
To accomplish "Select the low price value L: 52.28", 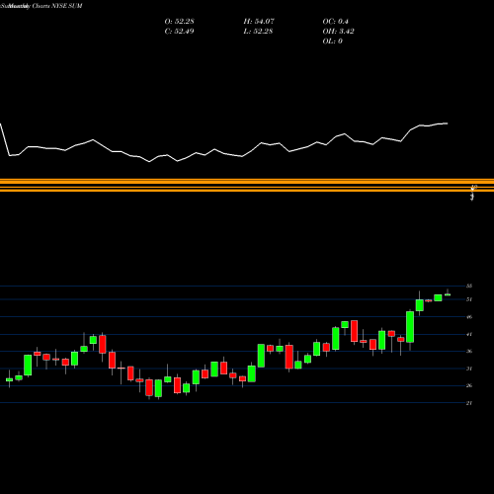I will pyautogui.click(x=258, y=32).
